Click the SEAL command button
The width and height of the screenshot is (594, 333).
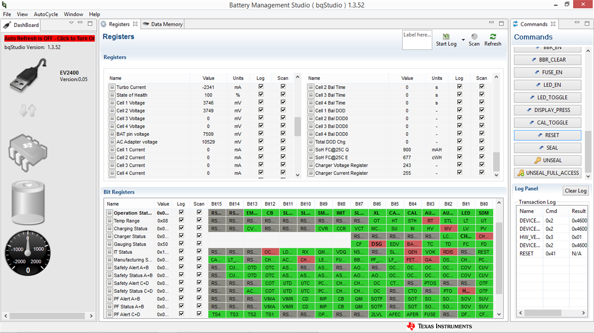(x=548, y=147)
